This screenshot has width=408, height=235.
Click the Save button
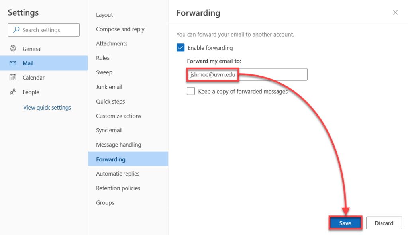click(345, 223)
